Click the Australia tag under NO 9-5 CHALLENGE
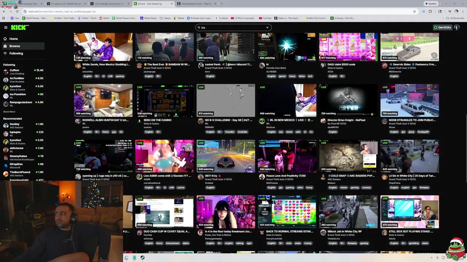This screenshot has width=467, height=262. pos(242,132)
